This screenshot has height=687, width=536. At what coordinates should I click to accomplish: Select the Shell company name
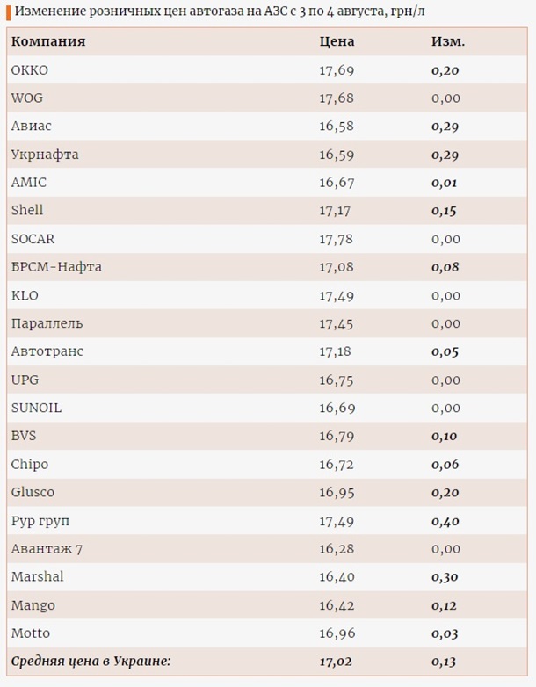click(27, 211)
